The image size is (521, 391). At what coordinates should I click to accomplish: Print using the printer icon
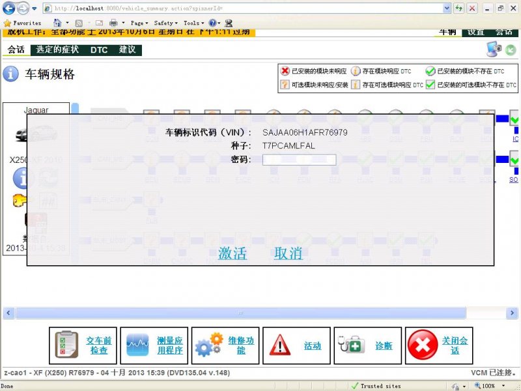click(113, 23)
